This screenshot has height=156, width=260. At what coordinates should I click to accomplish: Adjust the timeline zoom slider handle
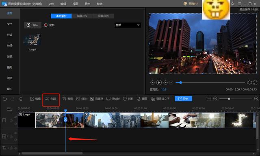coord(229,99)
